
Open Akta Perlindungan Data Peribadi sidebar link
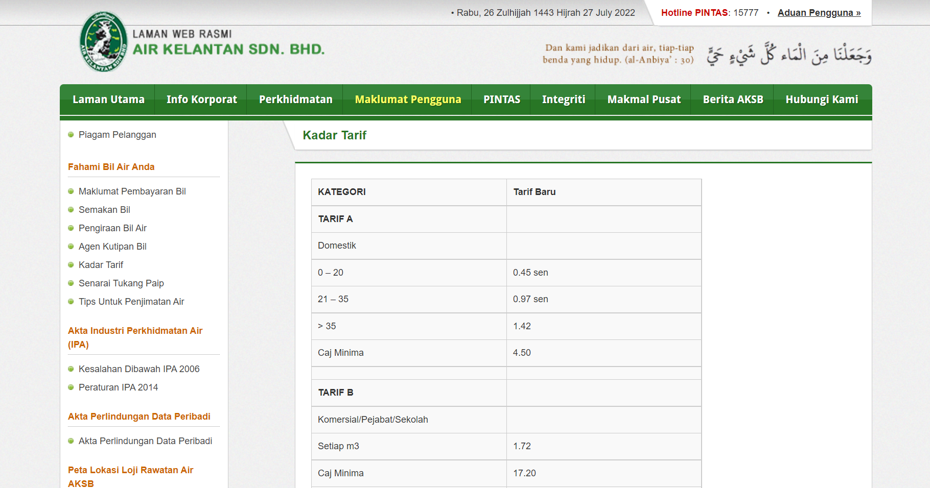[146, 441]
